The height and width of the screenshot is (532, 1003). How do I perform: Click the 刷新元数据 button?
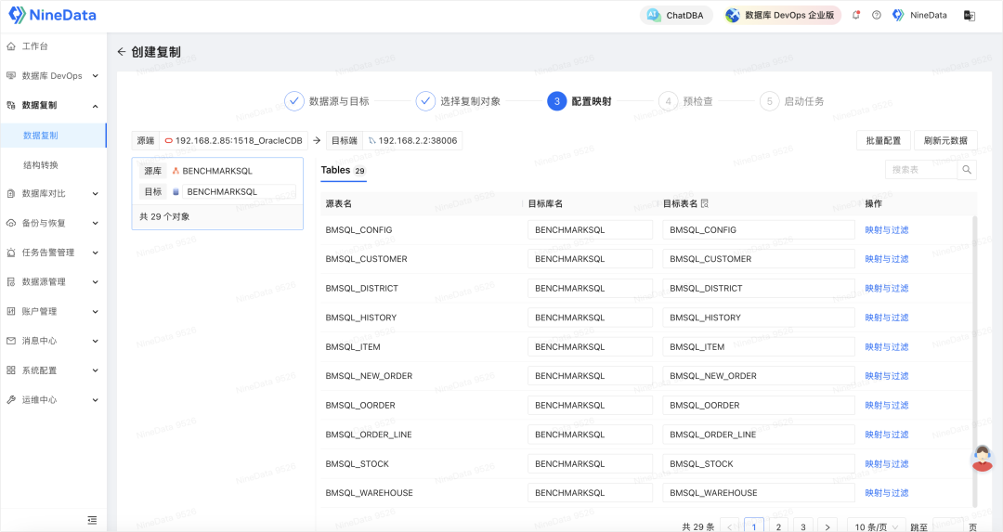pyautogui.click(x=945, y=141)
